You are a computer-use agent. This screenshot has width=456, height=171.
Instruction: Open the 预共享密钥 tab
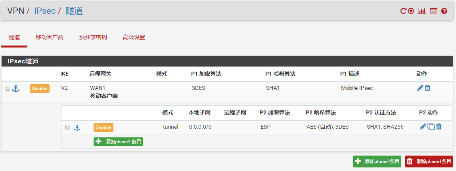[93, 38]
